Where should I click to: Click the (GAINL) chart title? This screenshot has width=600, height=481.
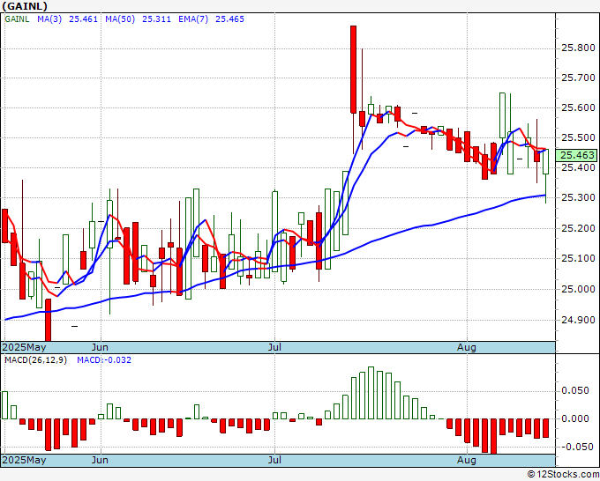click(x=25, y=6)
